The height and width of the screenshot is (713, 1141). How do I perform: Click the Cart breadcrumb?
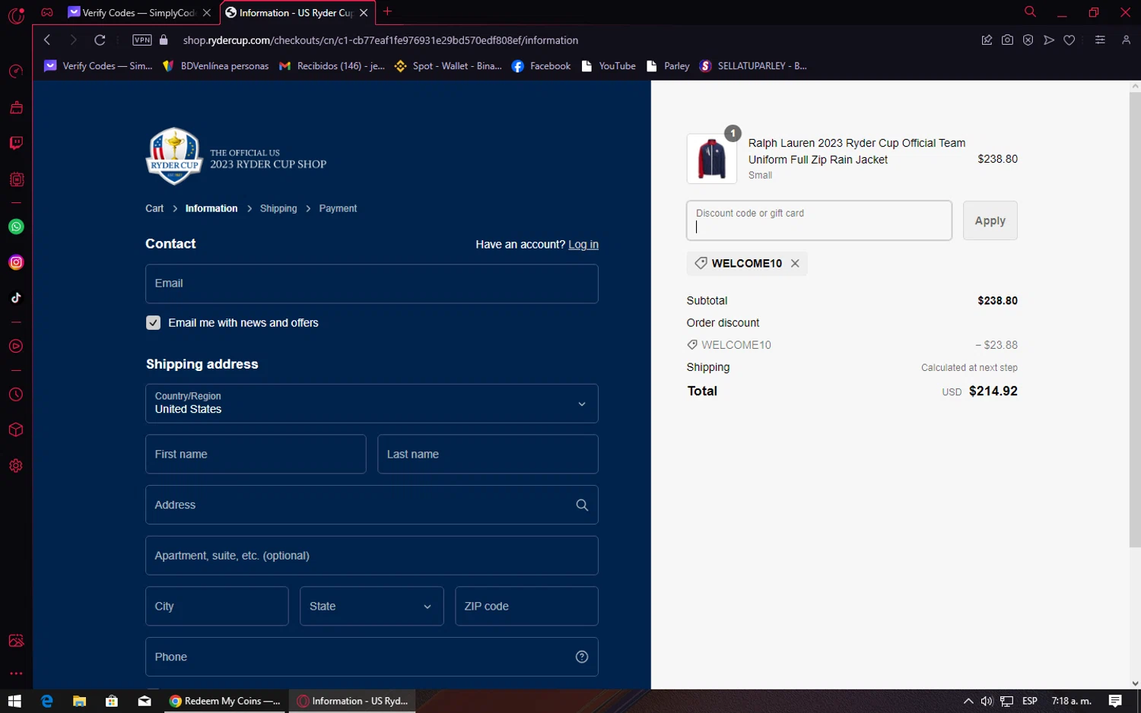154,208
